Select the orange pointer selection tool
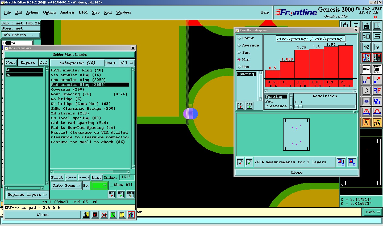 click(367, 122)
